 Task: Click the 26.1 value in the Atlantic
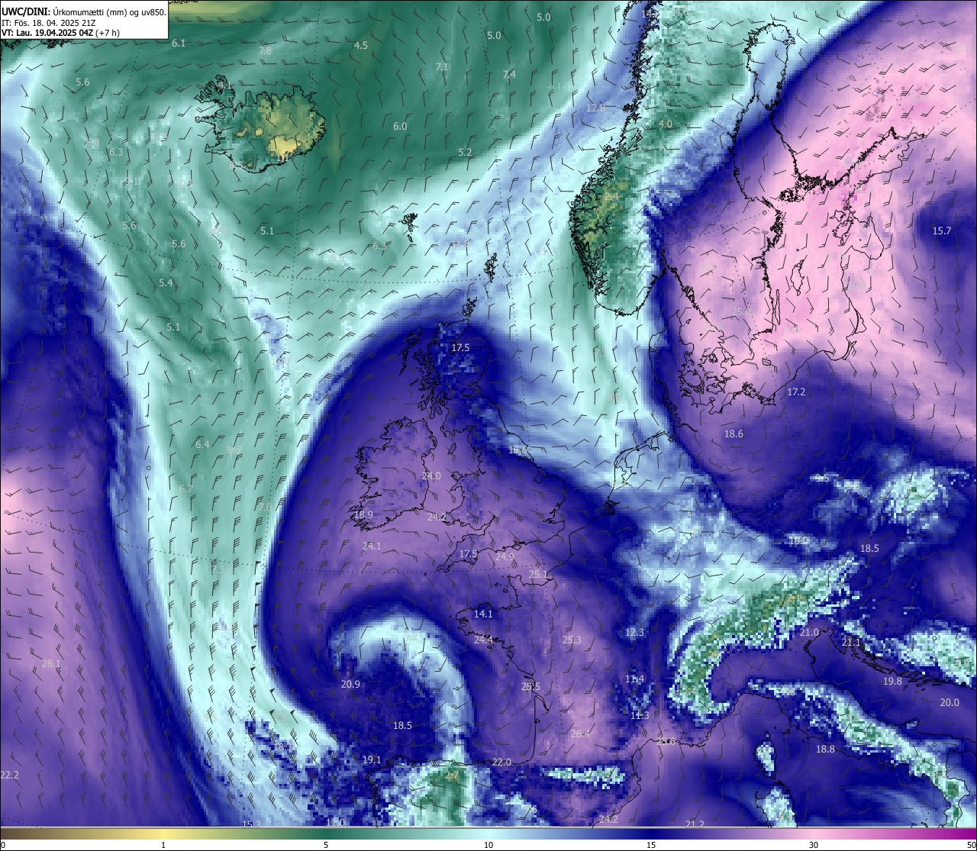(51, 663)
